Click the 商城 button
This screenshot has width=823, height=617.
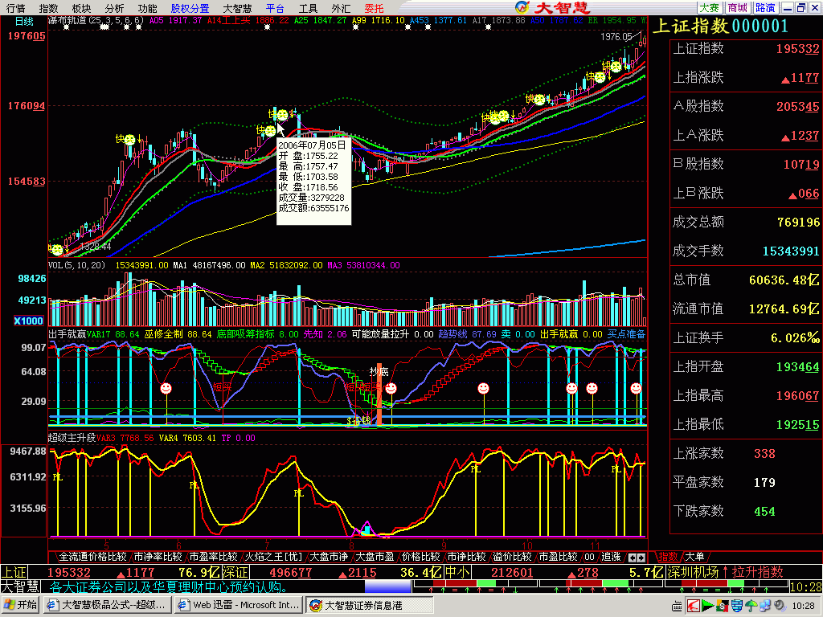click(738, 8)
